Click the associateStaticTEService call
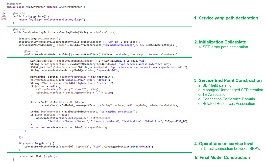 [x=74, y=118]
